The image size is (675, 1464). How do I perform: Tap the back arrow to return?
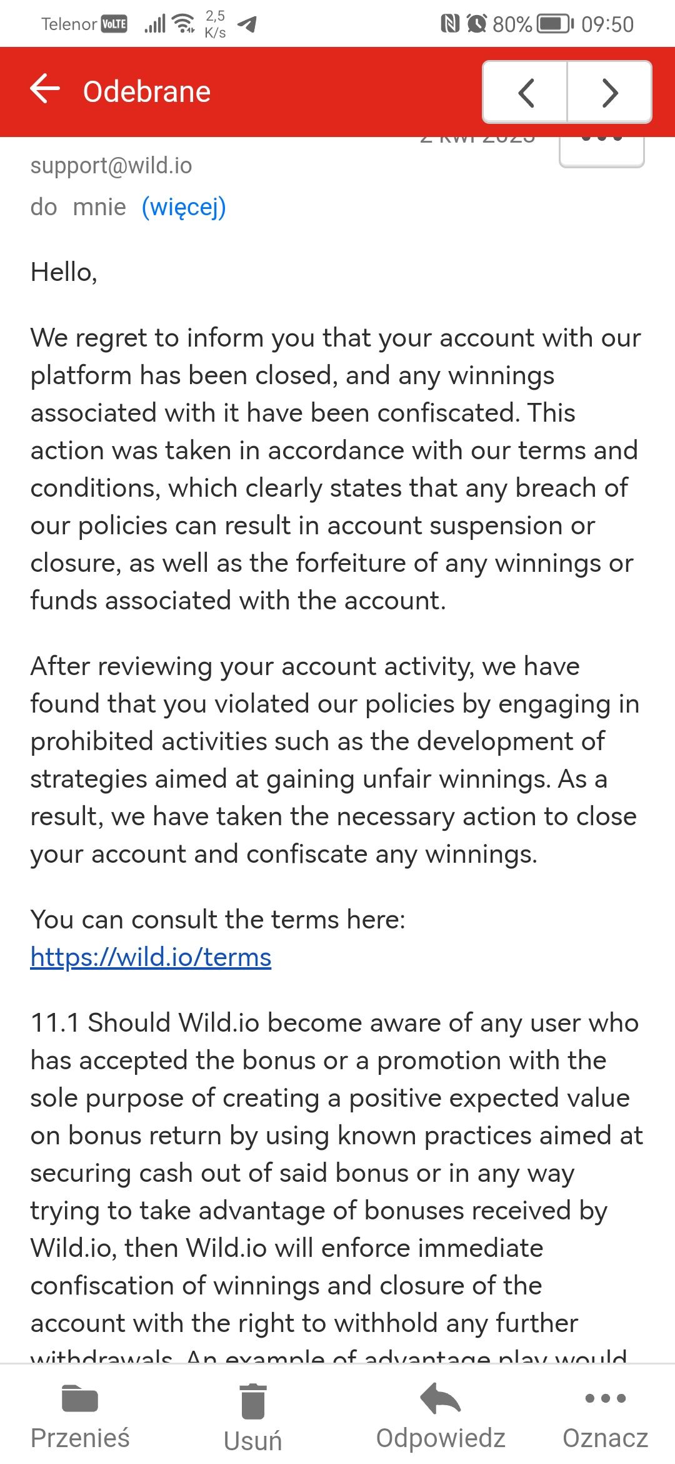pyautogui.click(x=45, y=89)
